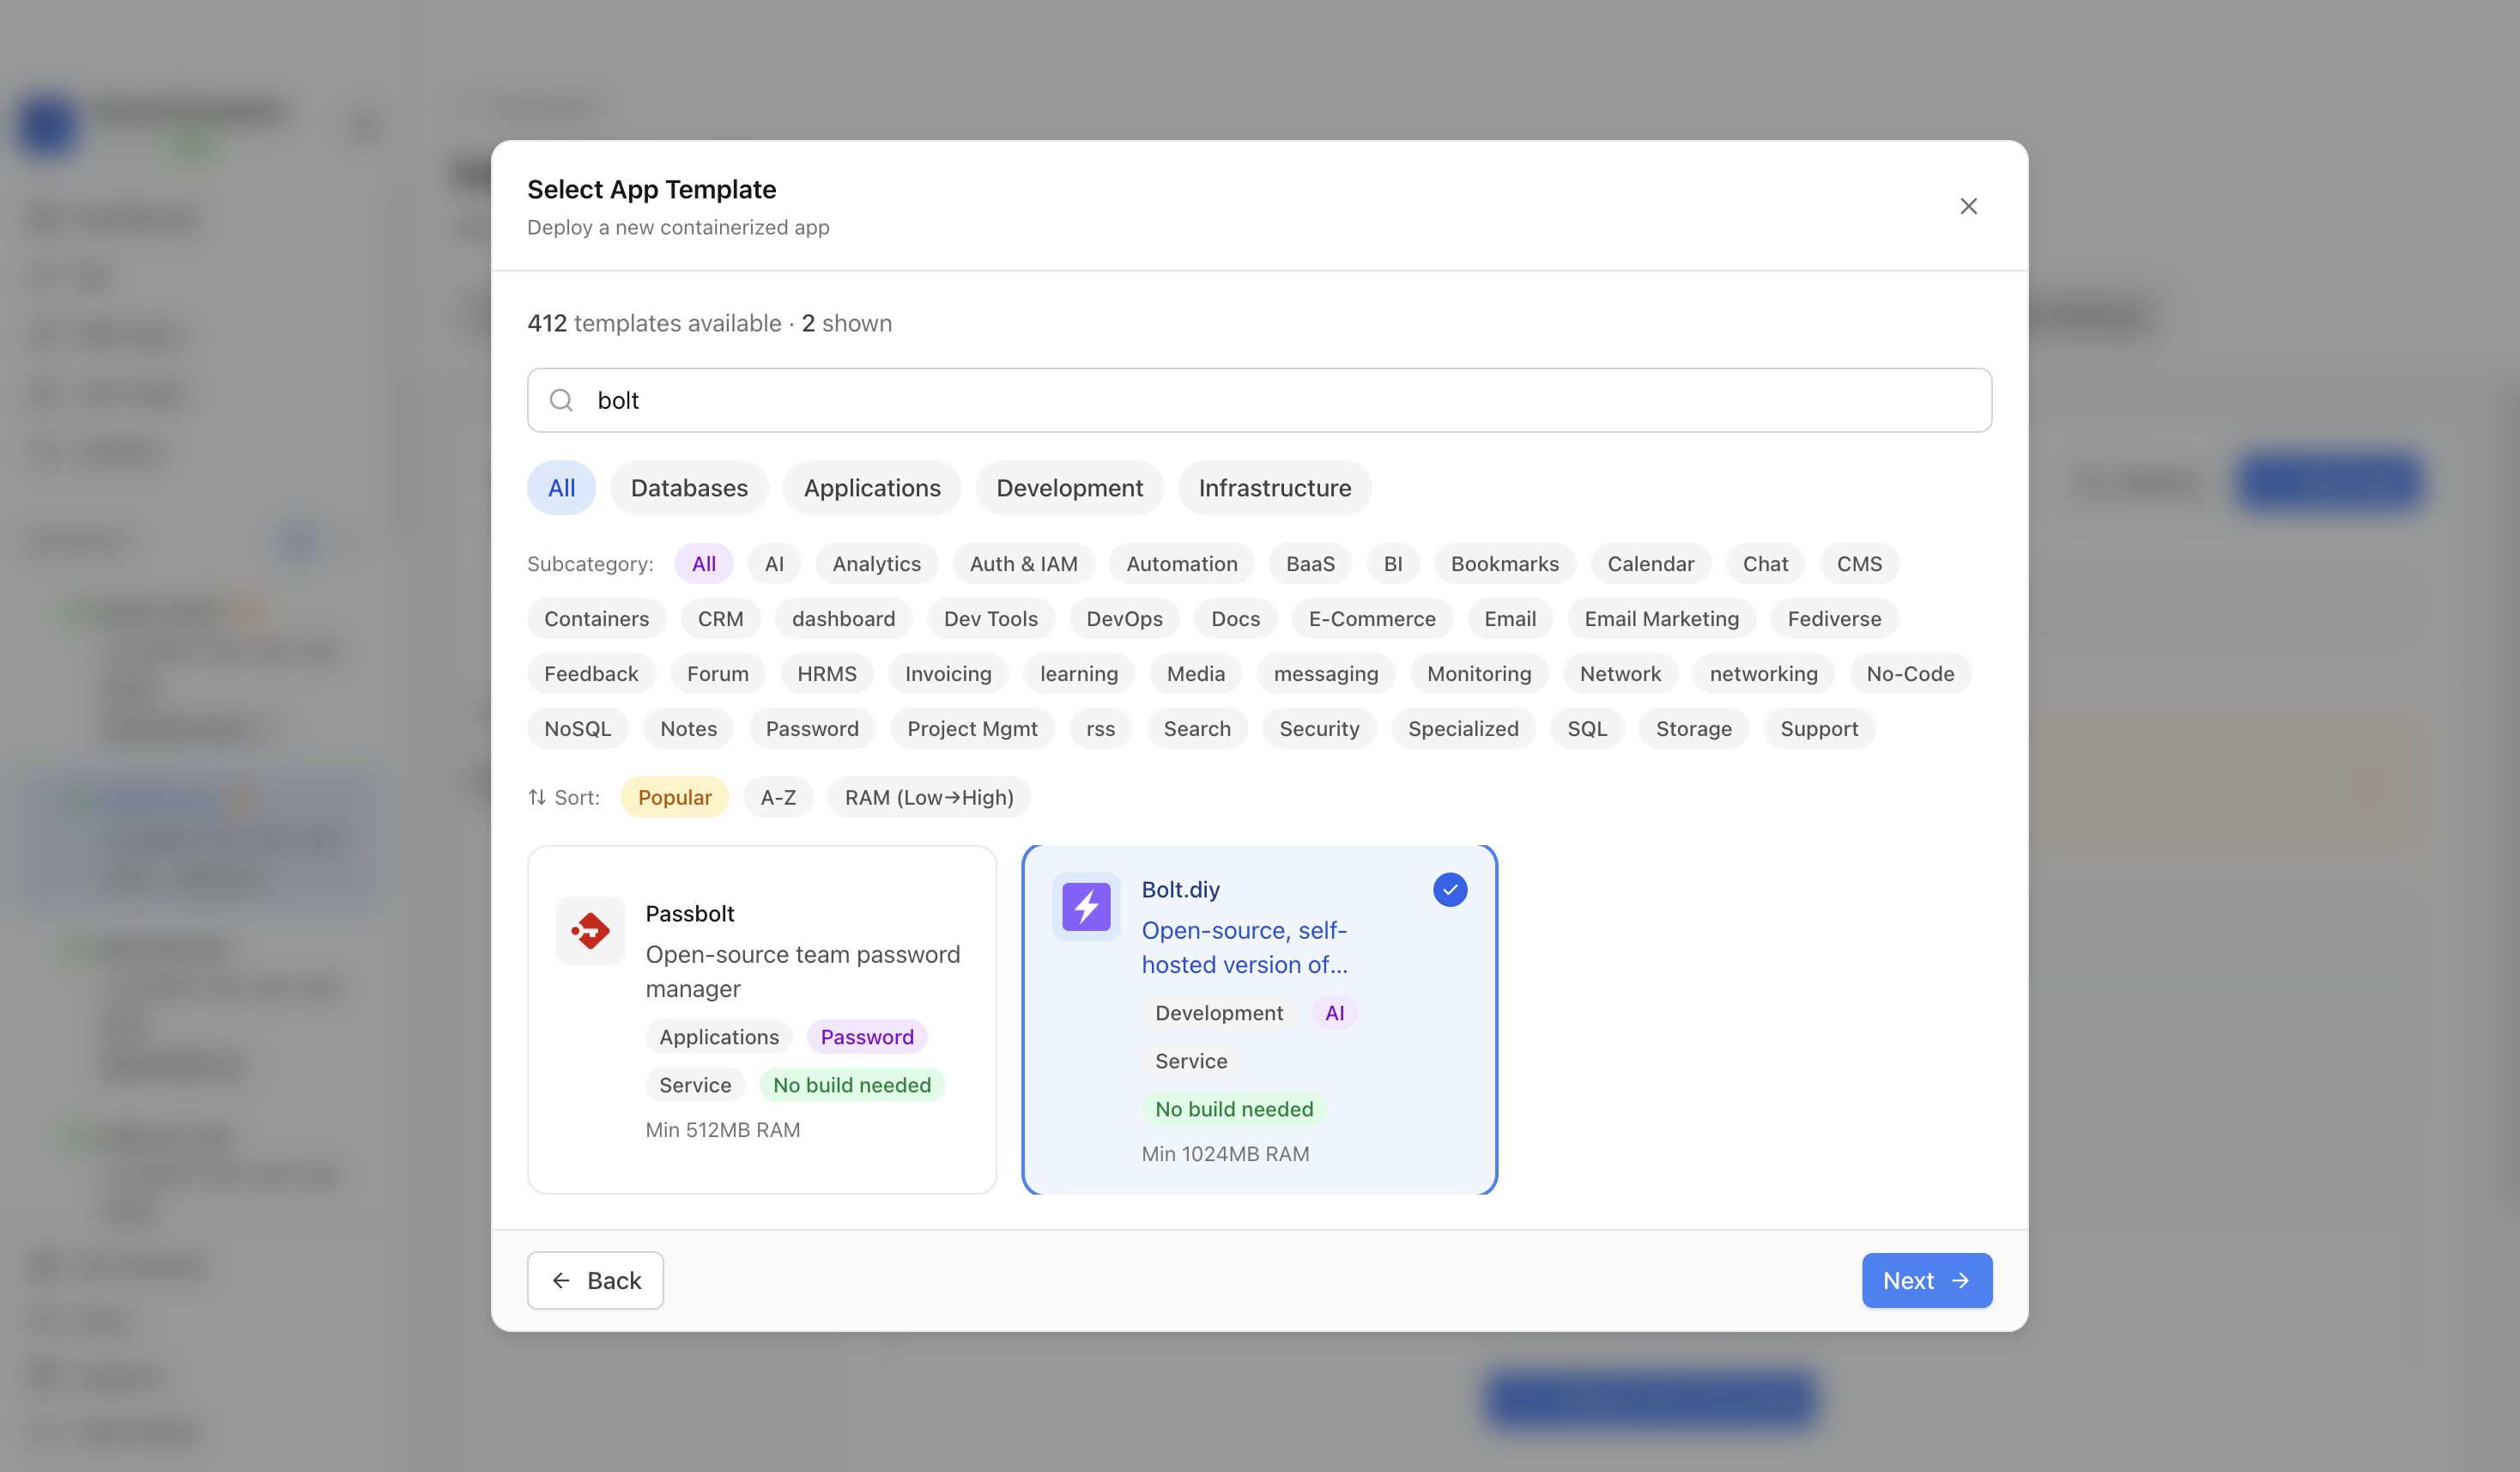Viewport: 2520px width, 1472px height.
Task: Go back using the Back button
Action: pyautogui.click(x=595, y=1280)
